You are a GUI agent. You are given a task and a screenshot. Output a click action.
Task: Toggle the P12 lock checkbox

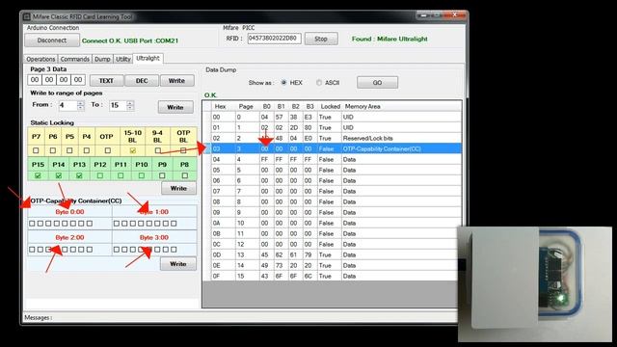click(100, 175)
